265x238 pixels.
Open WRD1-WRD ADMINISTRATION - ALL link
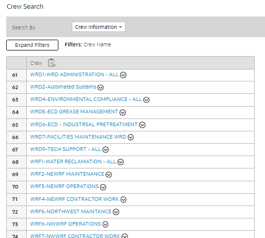pos(74,75)
